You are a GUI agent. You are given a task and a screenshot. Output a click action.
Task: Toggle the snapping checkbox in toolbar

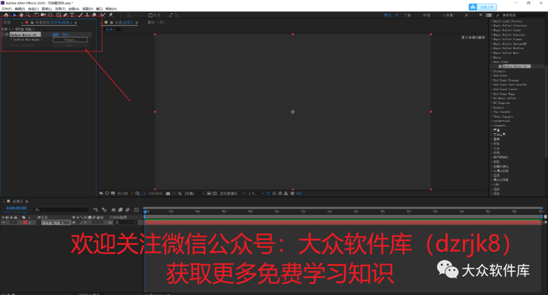tap(151, 15)
